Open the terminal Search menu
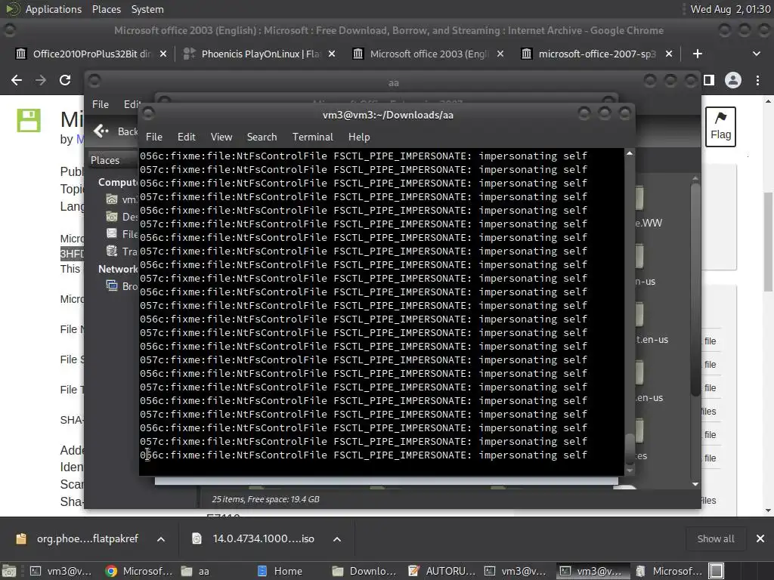Screen dimensions: 774x580 coord(262,137)
